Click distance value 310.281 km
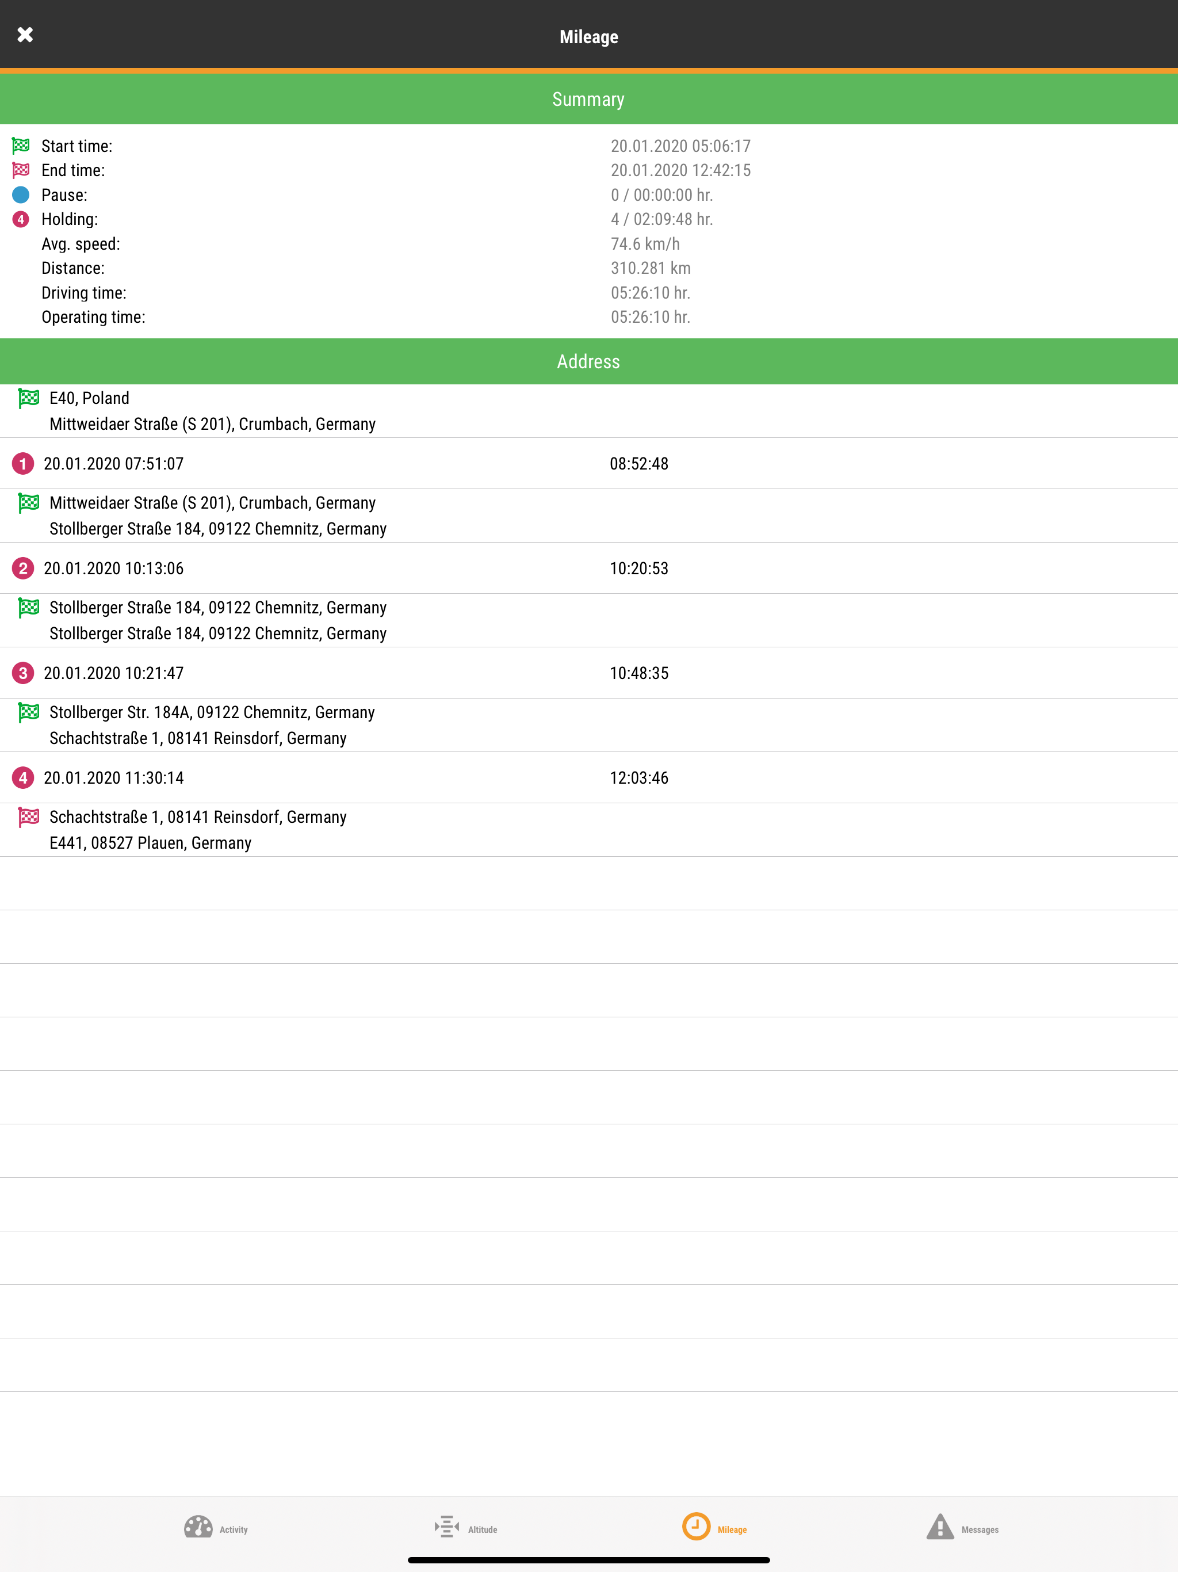This screenshot has height=1572, width=1178. point(651,268)
